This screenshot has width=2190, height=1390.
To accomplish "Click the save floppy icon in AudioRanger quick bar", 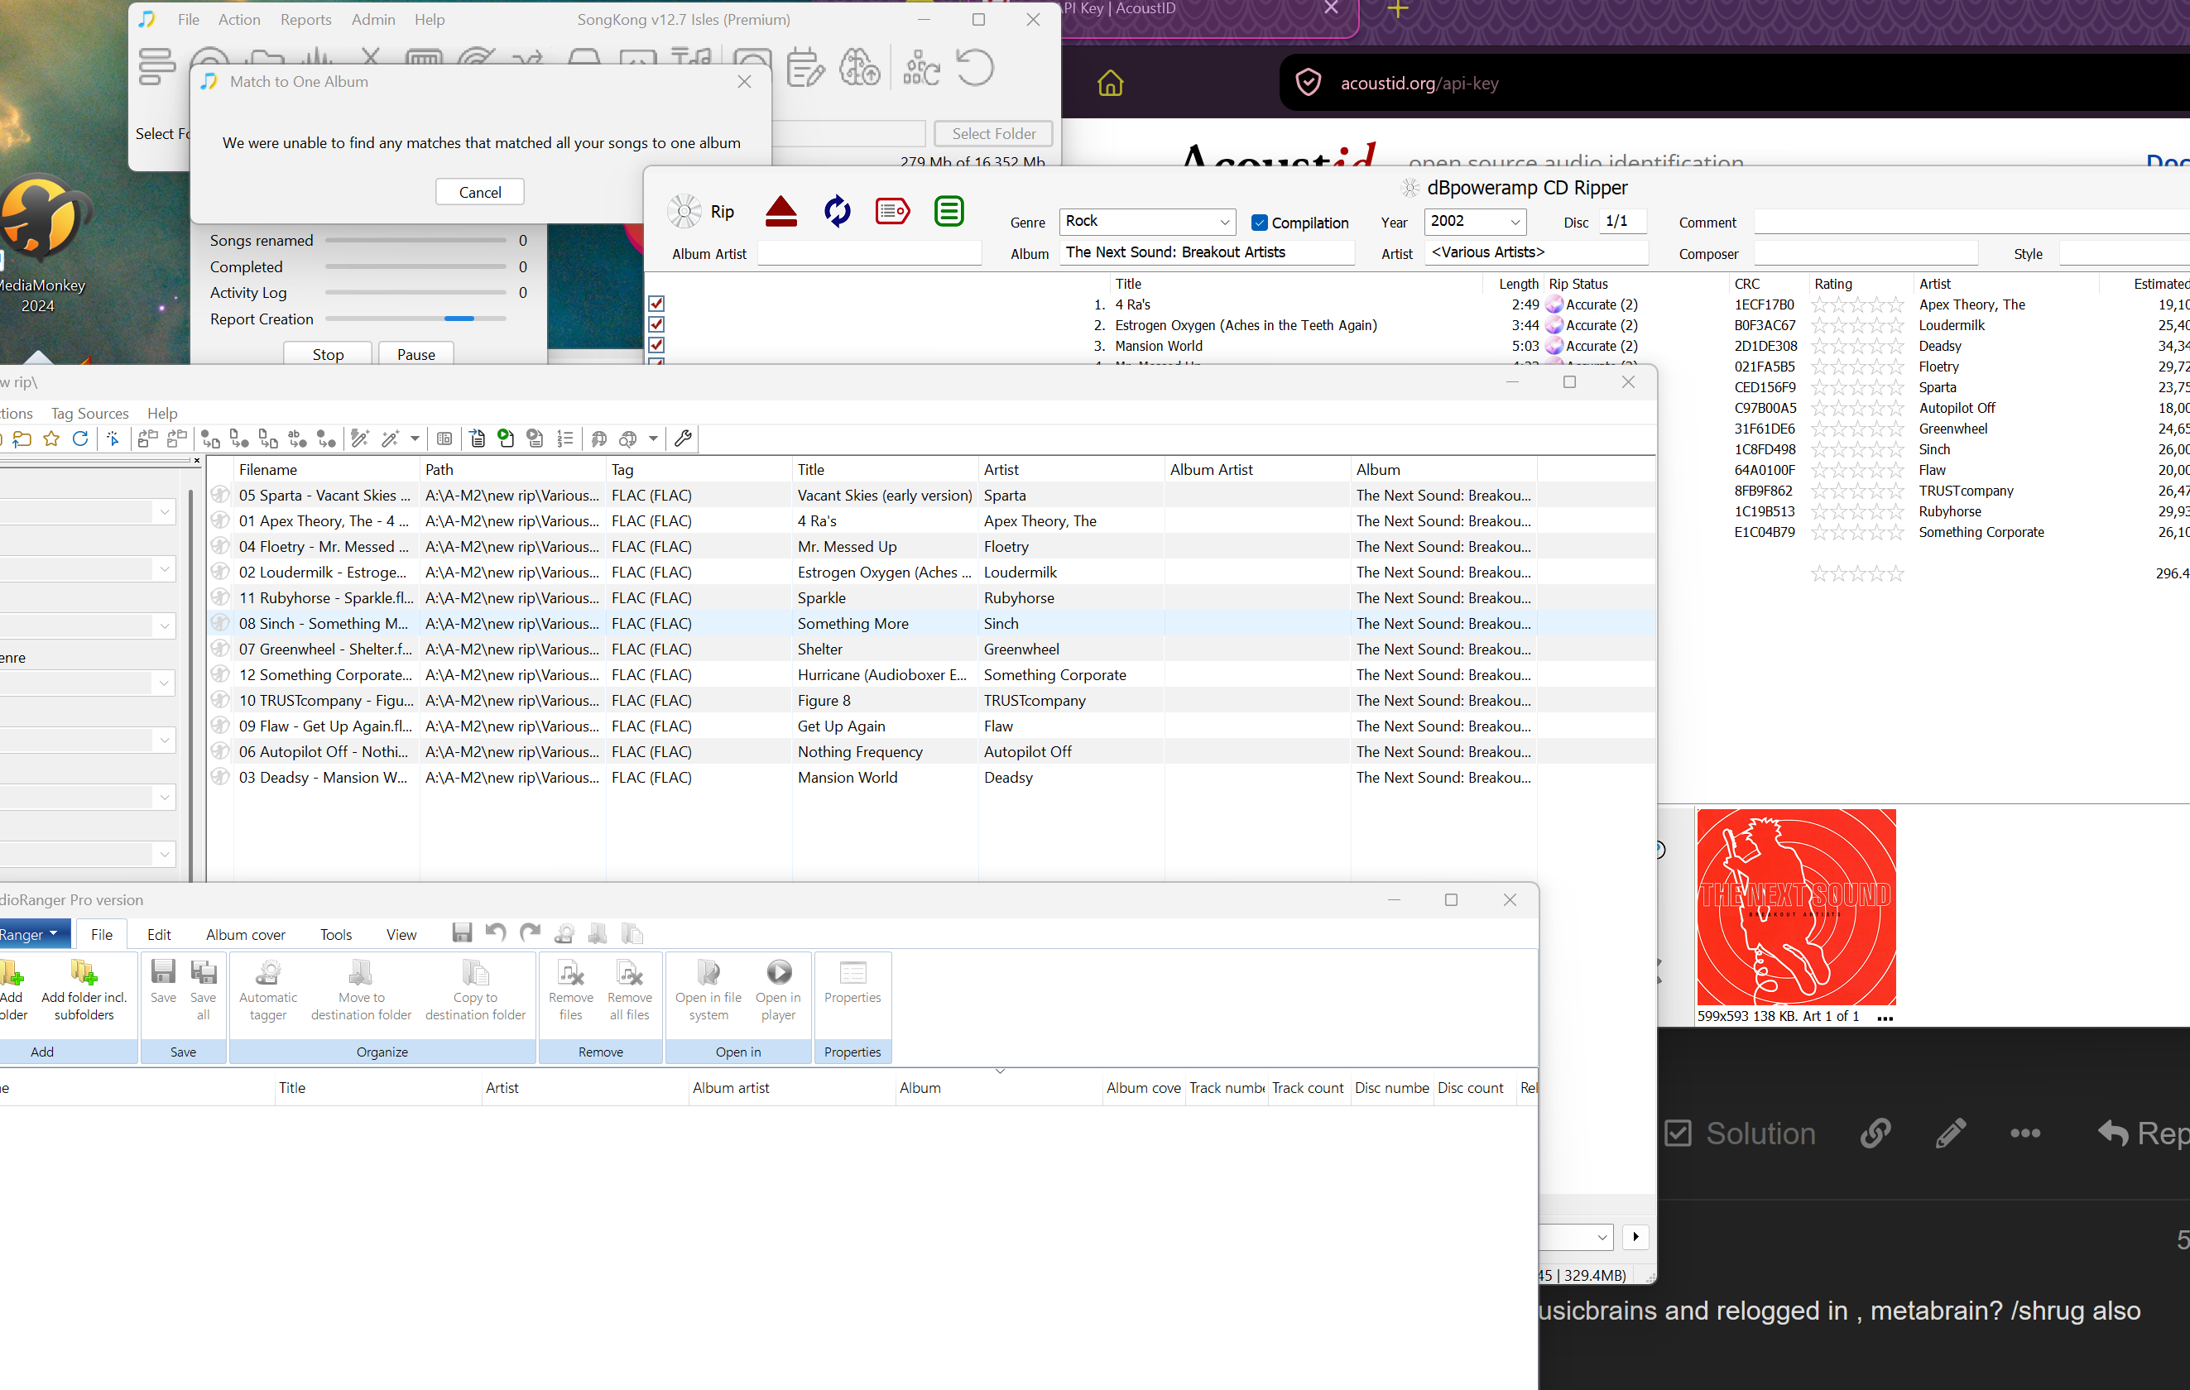I will [462, 932].
